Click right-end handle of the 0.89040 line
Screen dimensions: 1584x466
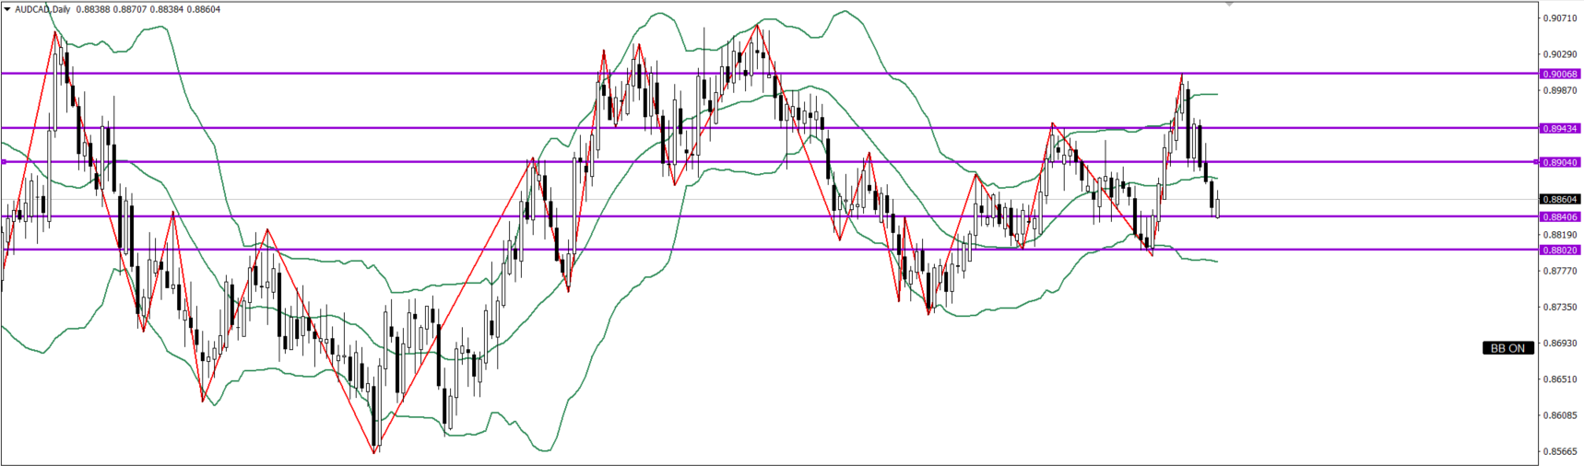[1535, 162]
